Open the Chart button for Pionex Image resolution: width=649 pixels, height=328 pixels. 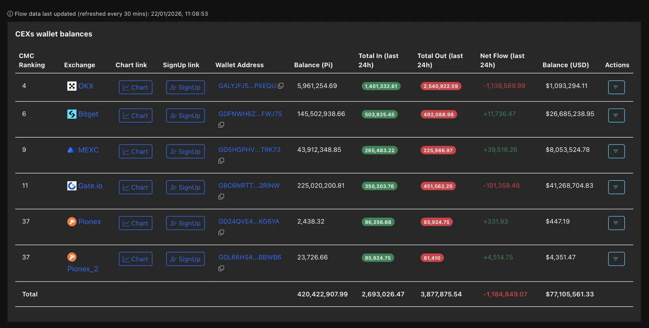pyautogui.click(x=136, y=223)
